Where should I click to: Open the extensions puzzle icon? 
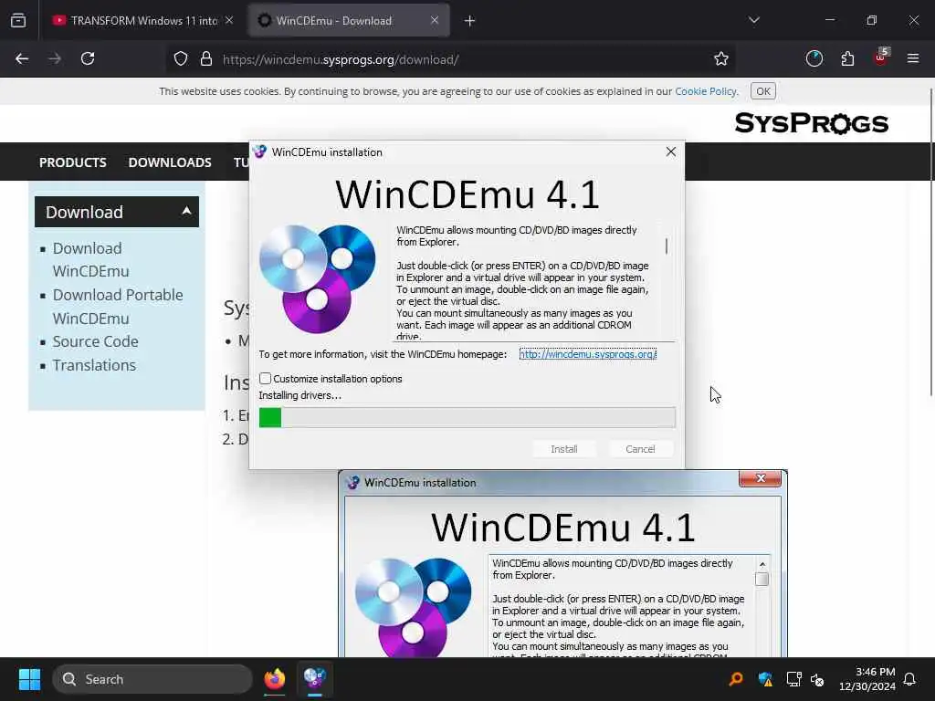pyautogui.click(x=847, y=58)
